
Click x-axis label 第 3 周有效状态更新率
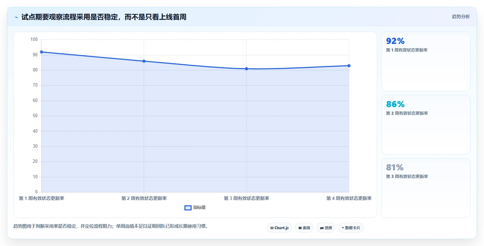click(x=246, y=198)
